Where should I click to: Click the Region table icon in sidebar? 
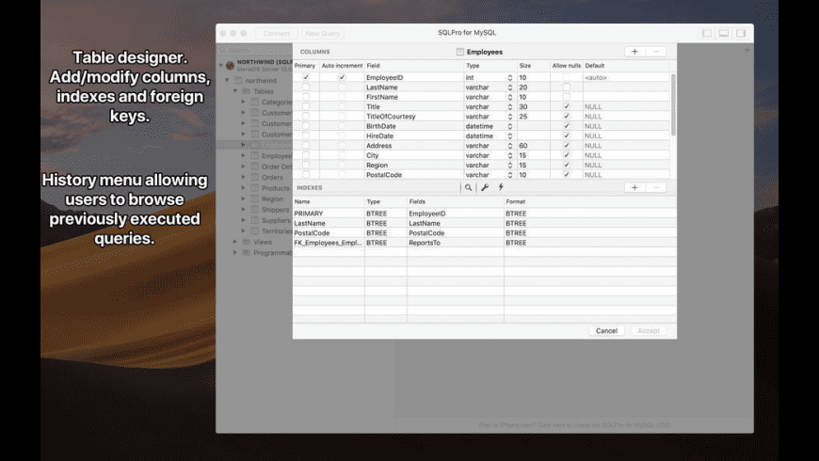click(254, 199)
